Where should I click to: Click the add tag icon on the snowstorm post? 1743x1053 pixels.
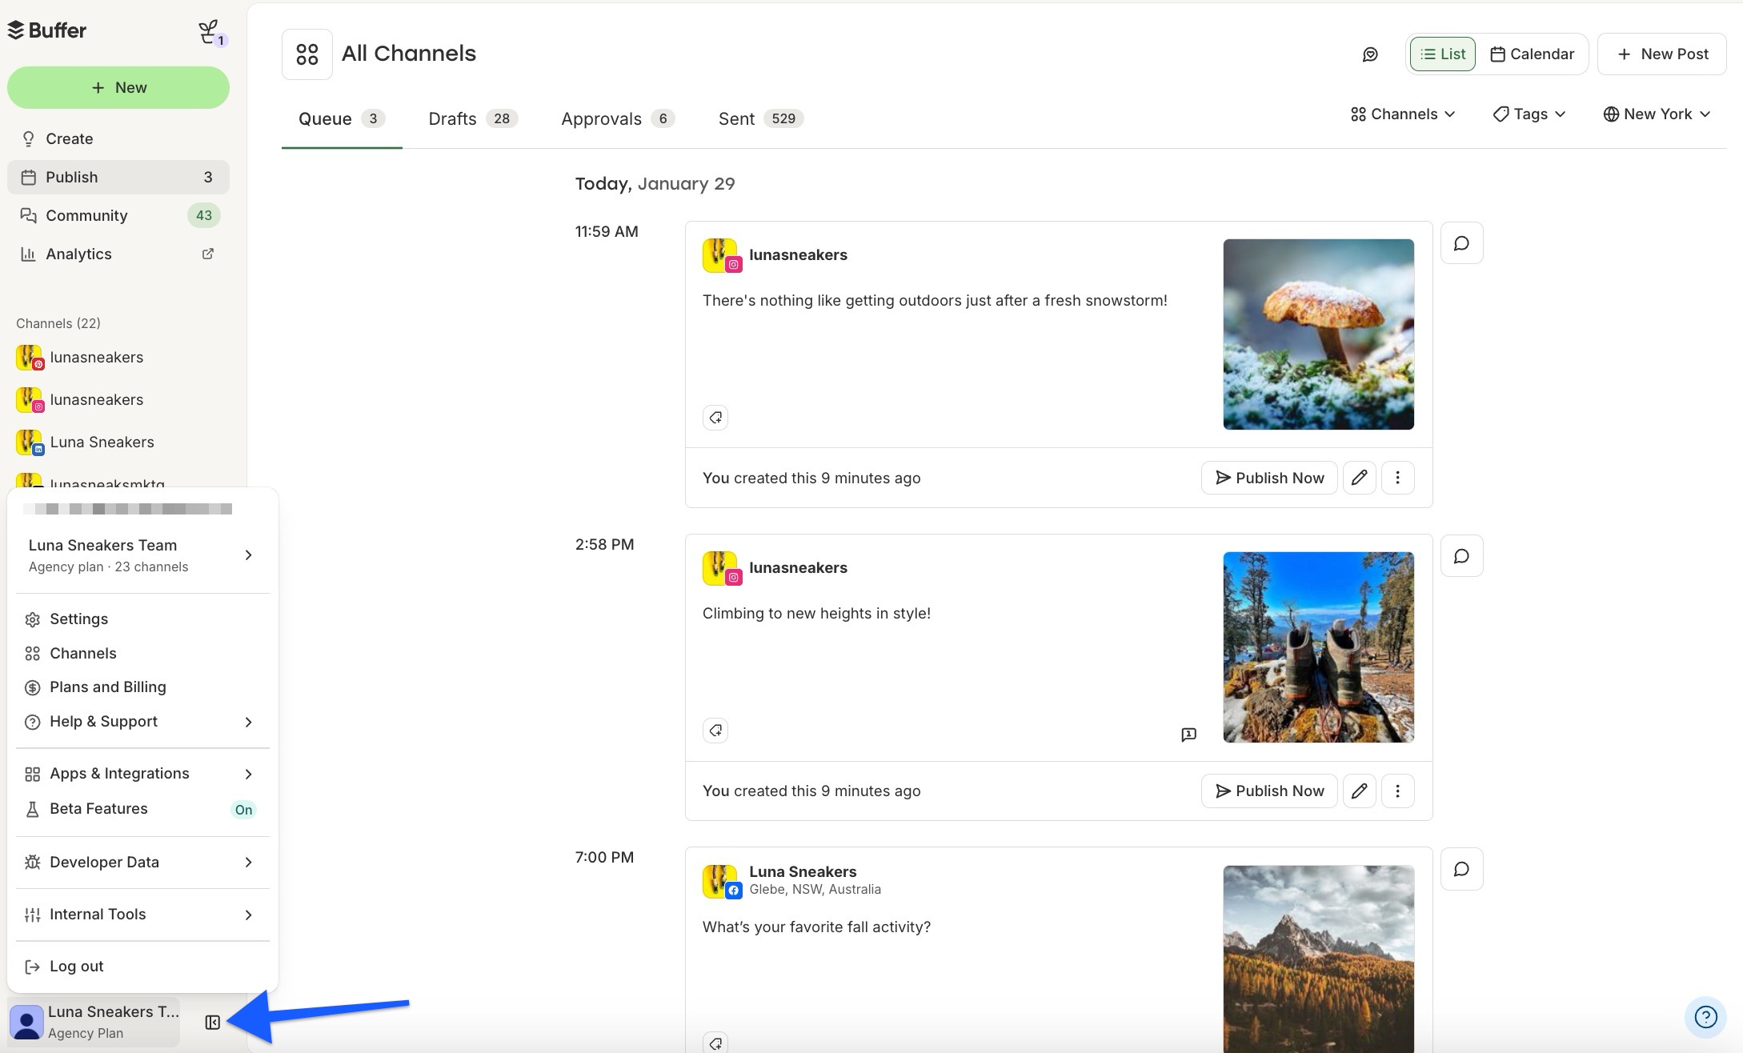point(715,418)
